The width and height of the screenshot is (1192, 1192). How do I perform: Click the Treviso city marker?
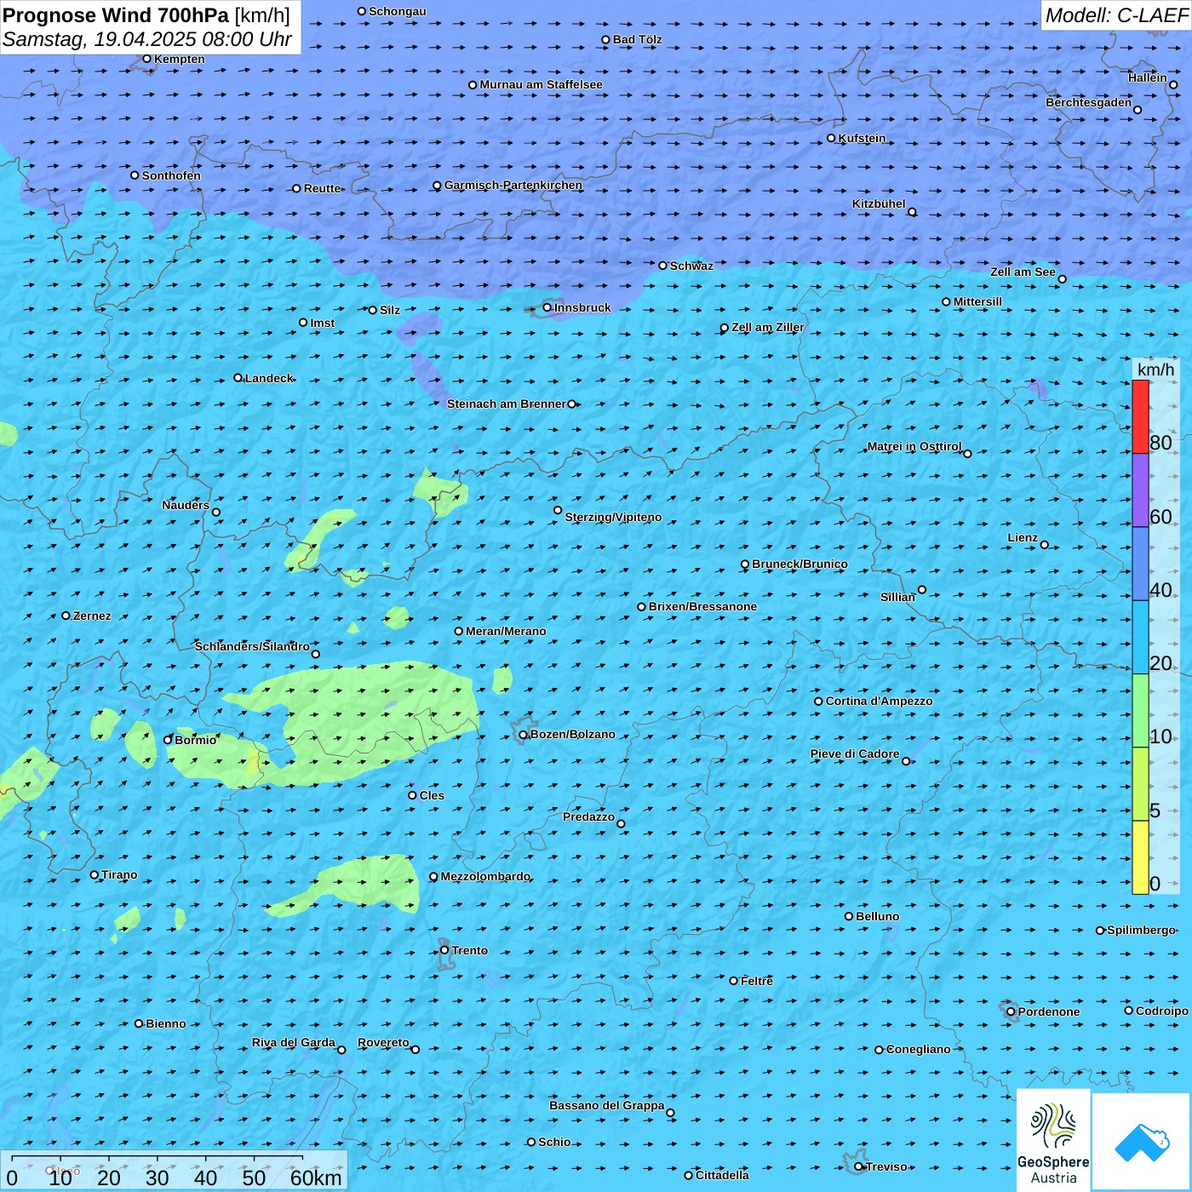click(859, 1166)
